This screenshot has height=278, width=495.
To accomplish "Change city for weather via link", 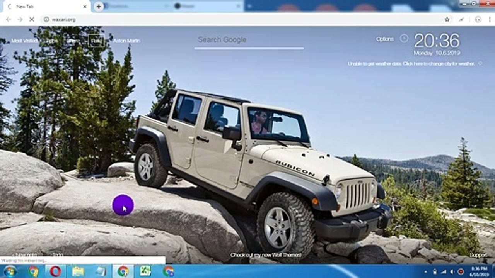I will (411, 64).
